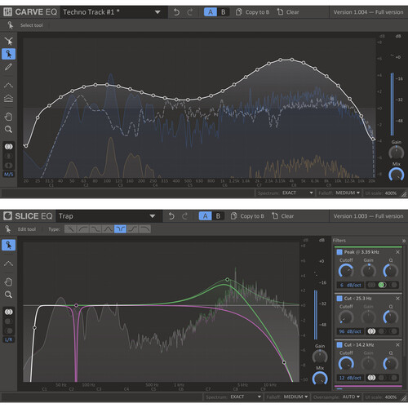The height and width of the screenshot is (408, 408).
Task: Activate the highlighted edit tool in Slice EQ sidebar
Action: click(8, 245)
